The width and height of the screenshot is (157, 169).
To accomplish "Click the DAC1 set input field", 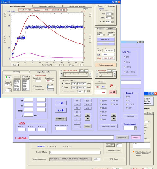I will coord(50,87).
